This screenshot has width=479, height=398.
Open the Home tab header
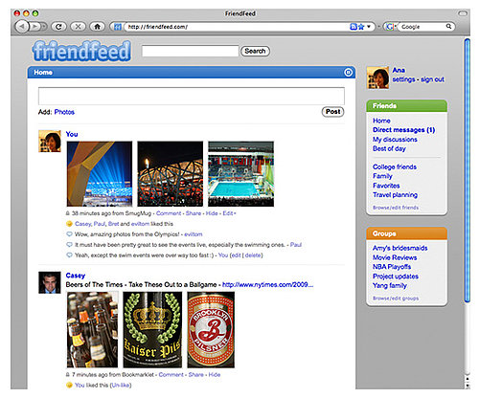tap(191, 73)
